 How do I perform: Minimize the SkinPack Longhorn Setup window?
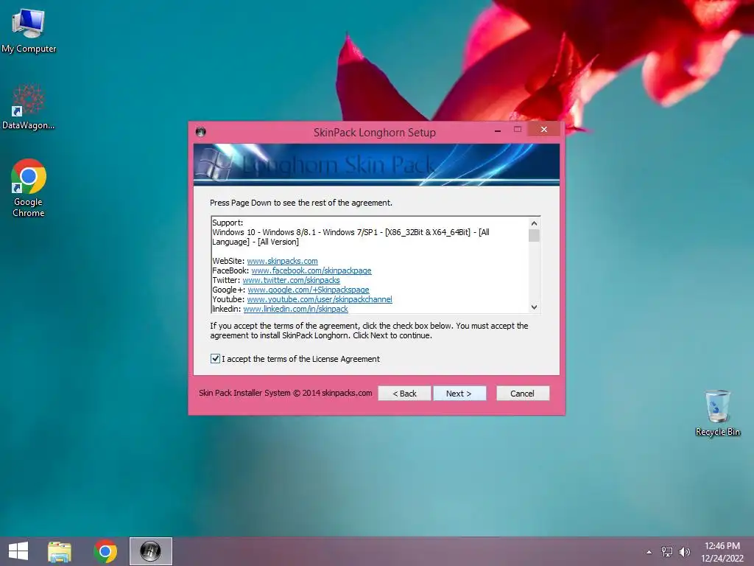(498, 130)
